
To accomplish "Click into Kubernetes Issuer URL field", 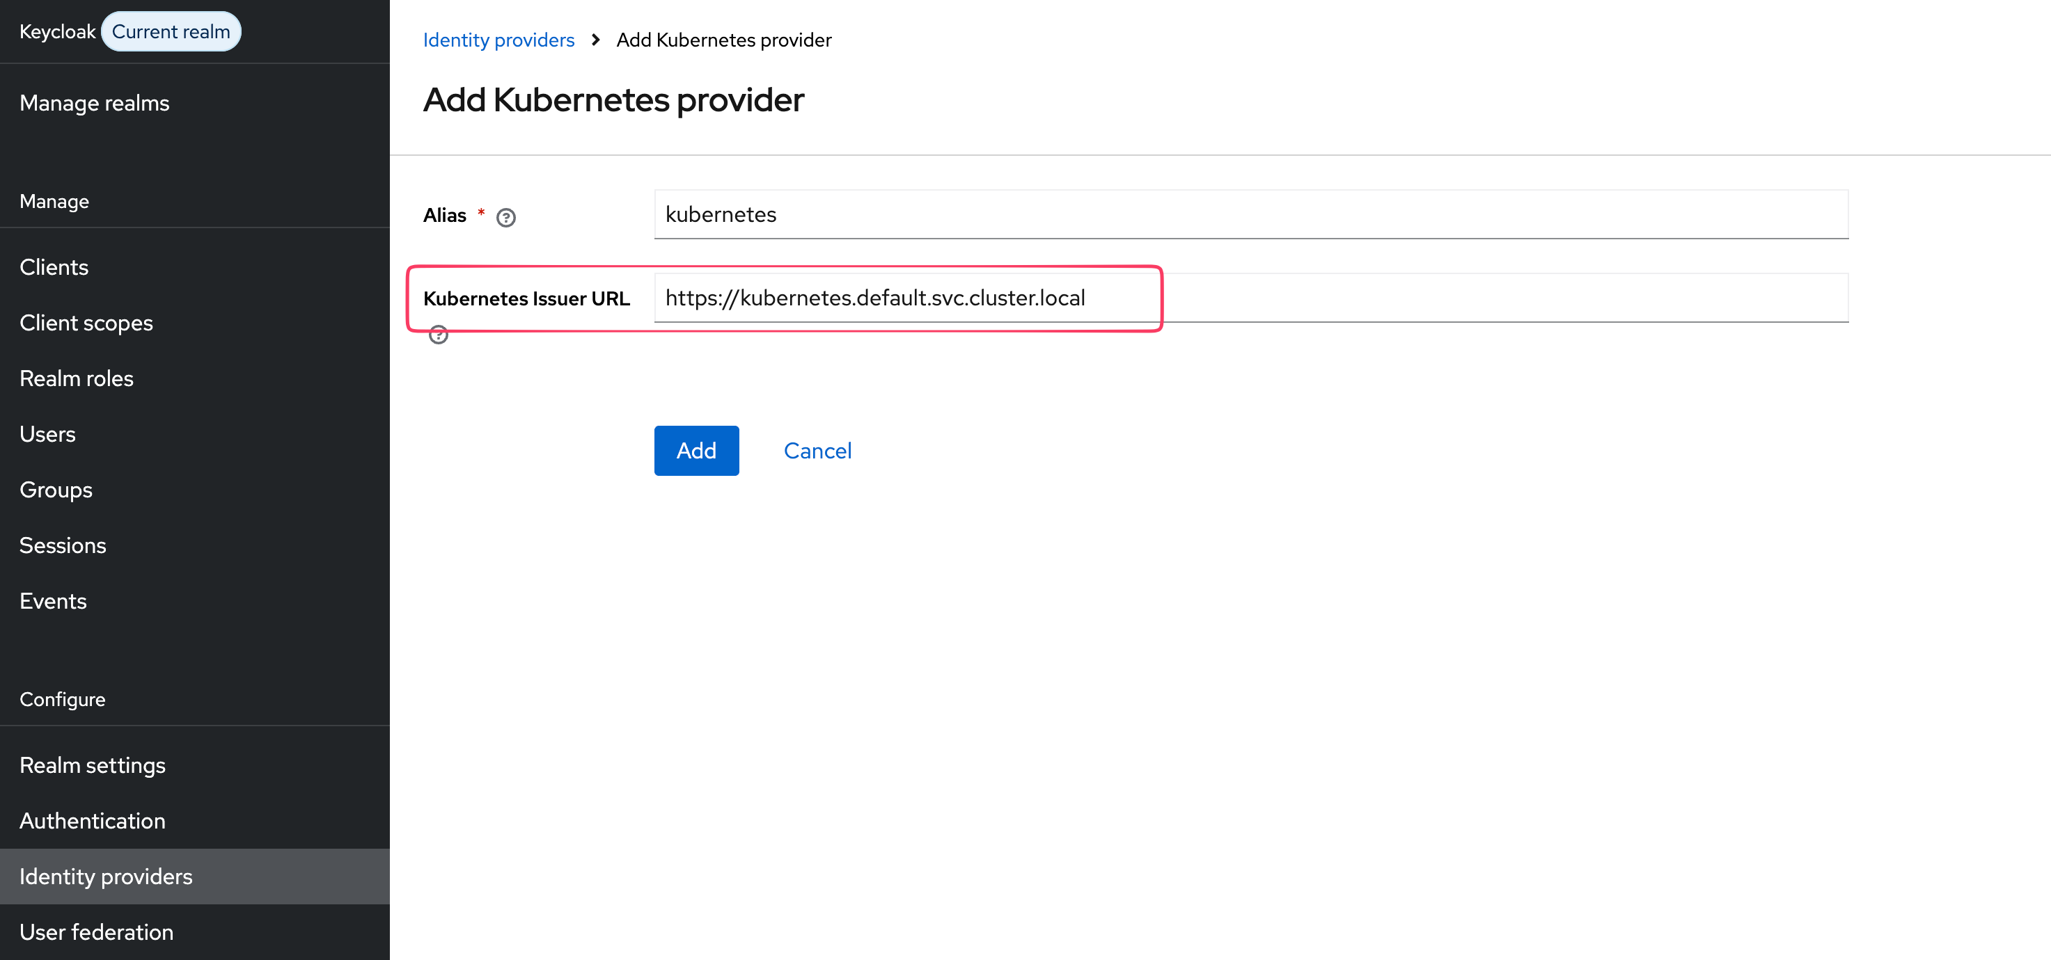I will (x=1250, y=298).
